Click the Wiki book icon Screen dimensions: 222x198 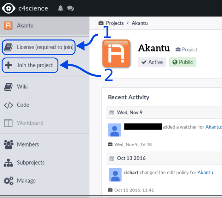(x=8, y=87)
